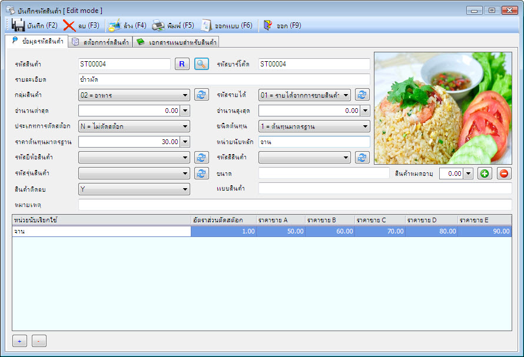This screenshot has height=357, width=524.
Task: Open the design report icon (F6)
Action: click(x=206, y=25)
